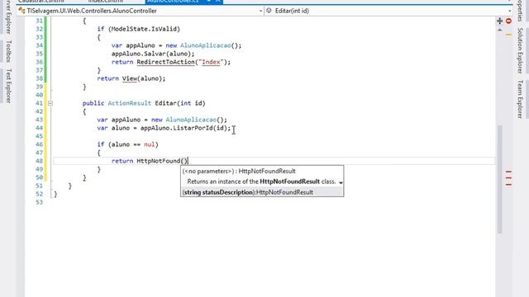The width and height of the screenshot is (529, 297).
Task: Click the vertical scrollbar thumb in the editor
Action: click(x=499, y=179)
